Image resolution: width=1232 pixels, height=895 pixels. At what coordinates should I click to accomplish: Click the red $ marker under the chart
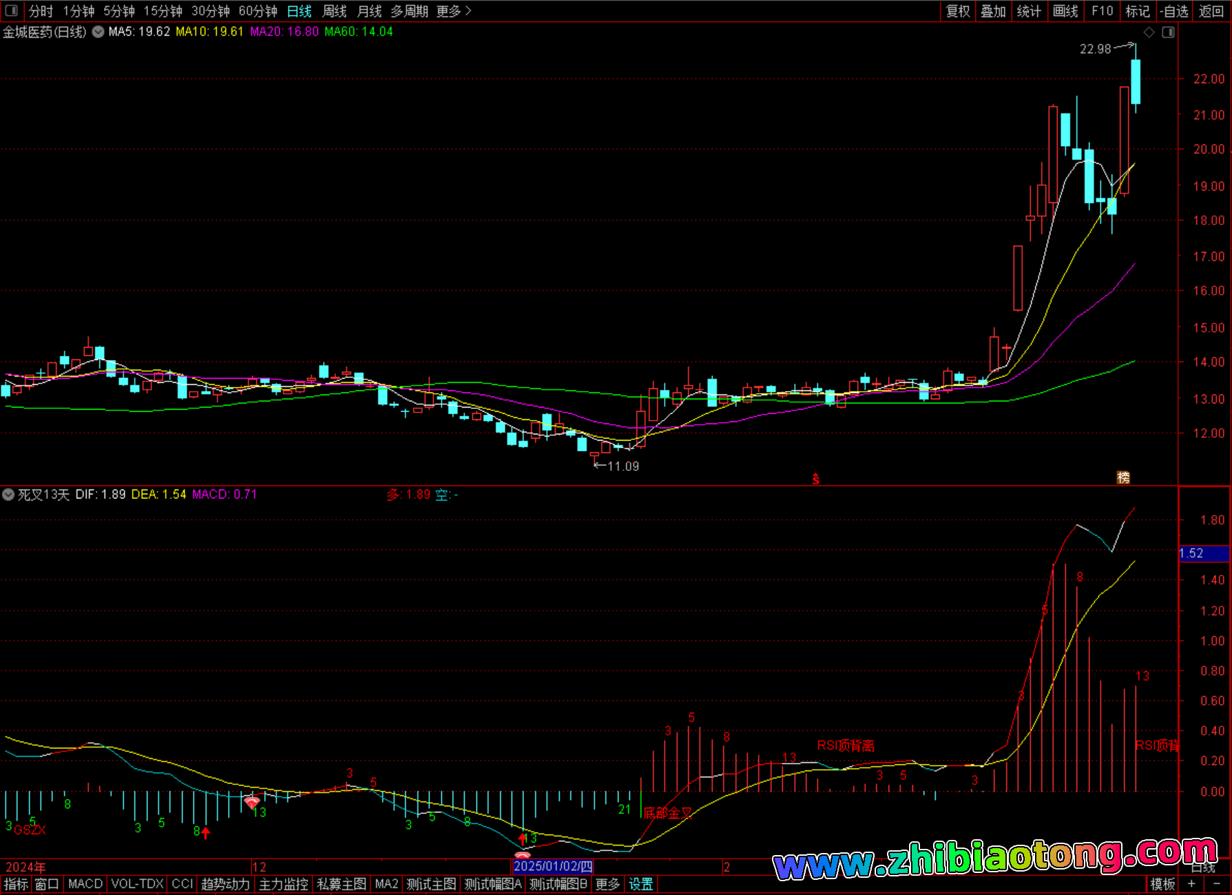(816, 478)
